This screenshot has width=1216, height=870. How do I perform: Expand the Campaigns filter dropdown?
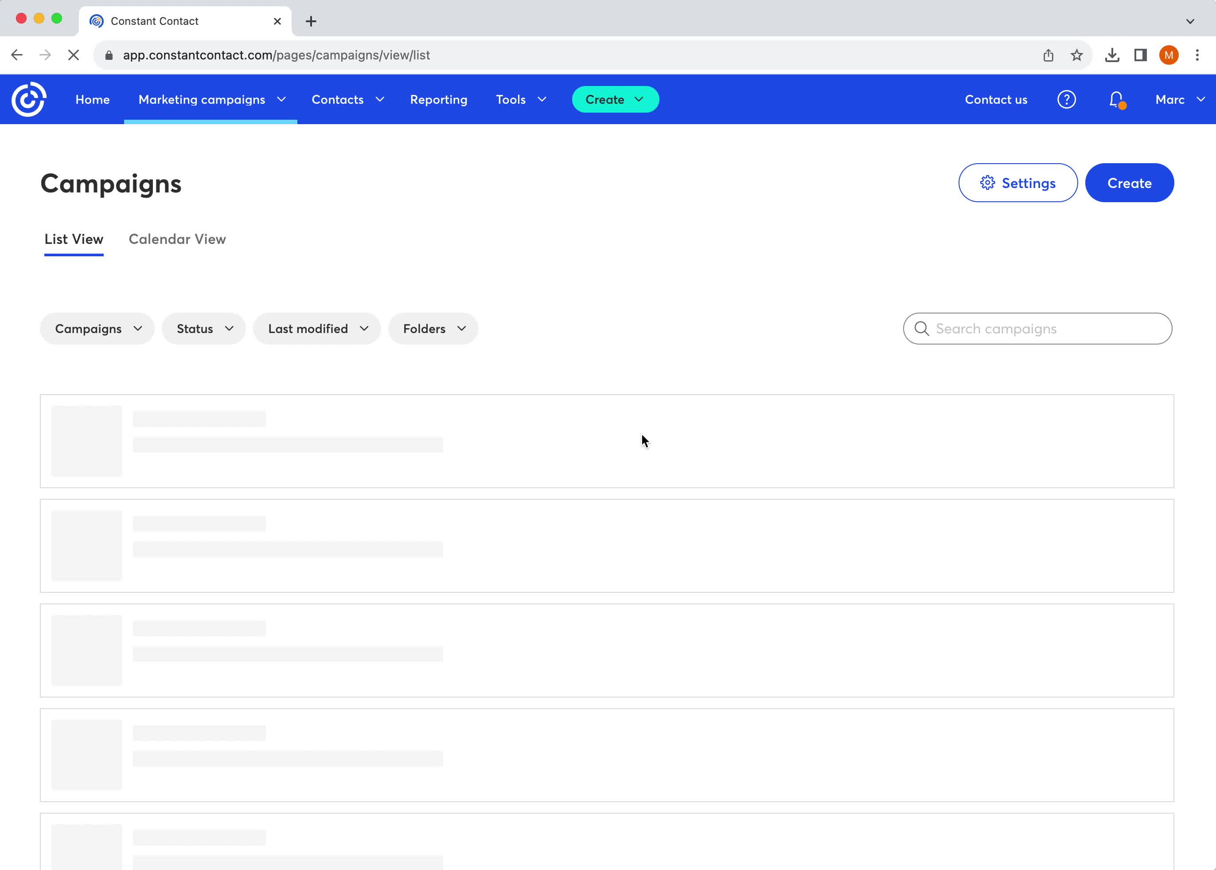[97, 329]
